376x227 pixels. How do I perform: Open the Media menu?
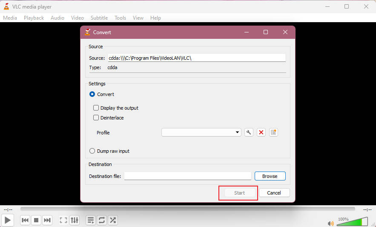click(x=10, y=18)
